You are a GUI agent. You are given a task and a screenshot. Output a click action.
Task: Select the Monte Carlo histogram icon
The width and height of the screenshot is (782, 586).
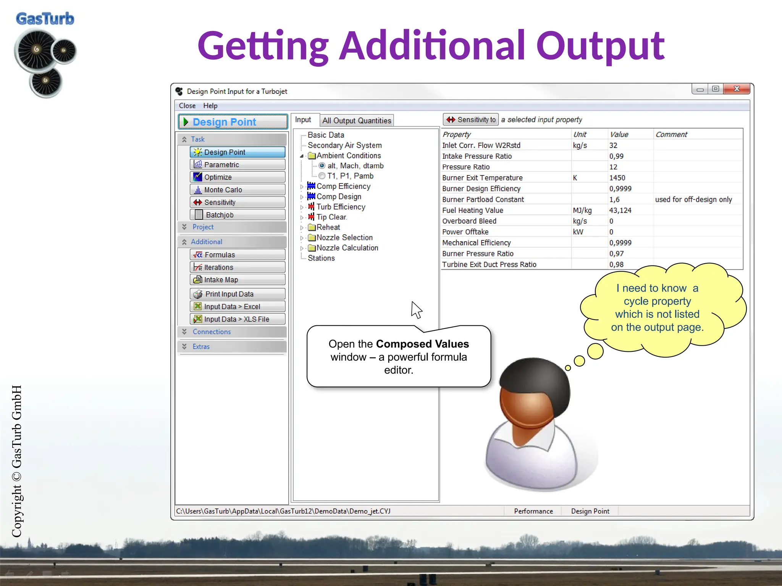point(197,190)
